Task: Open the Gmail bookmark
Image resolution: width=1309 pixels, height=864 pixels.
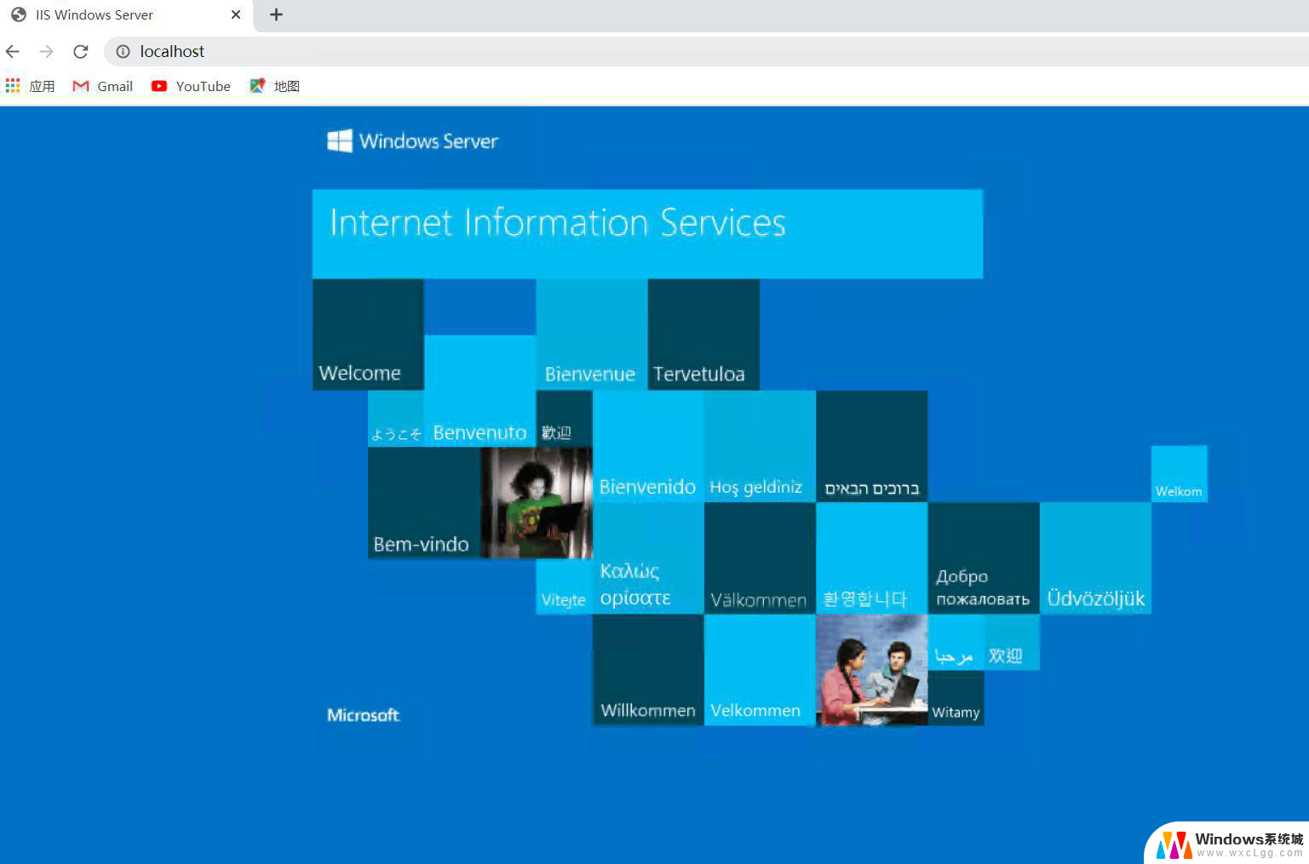Action: 103,86
